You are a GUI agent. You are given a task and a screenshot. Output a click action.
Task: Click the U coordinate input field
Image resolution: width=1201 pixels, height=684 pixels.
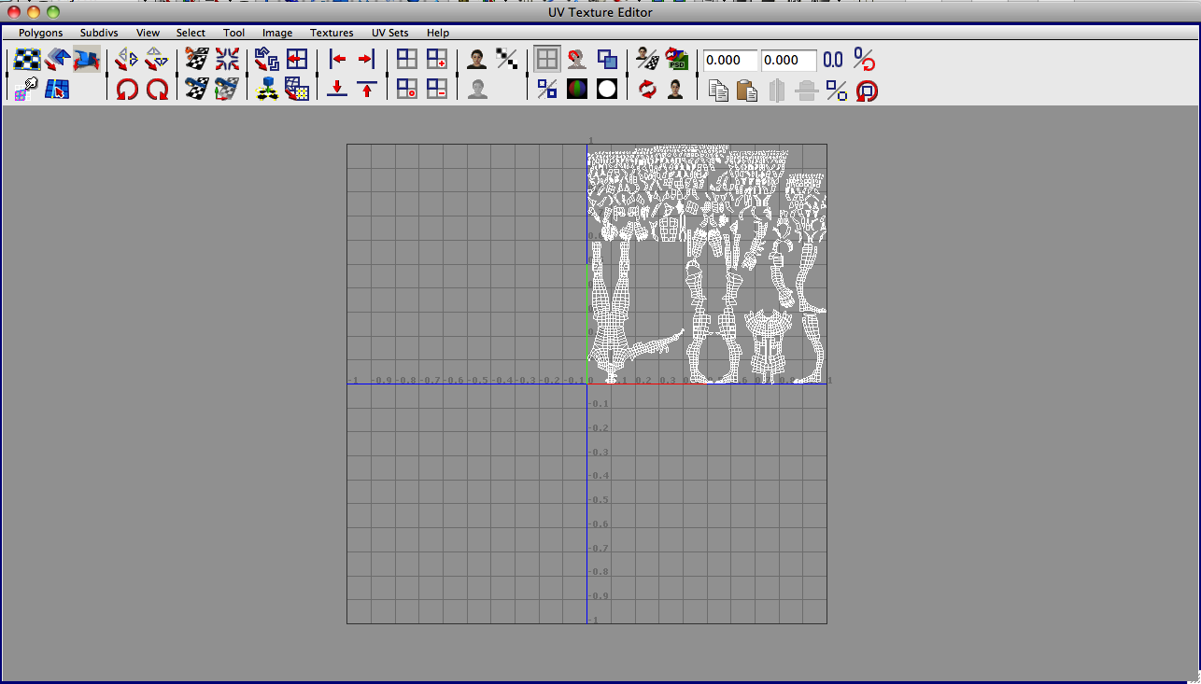point(728,60)
